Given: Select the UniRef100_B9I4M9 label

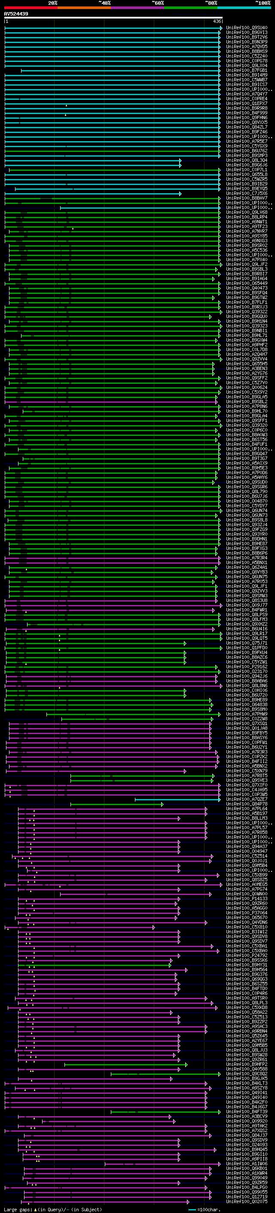Looking at the screenshot, I should coord(247,75).
